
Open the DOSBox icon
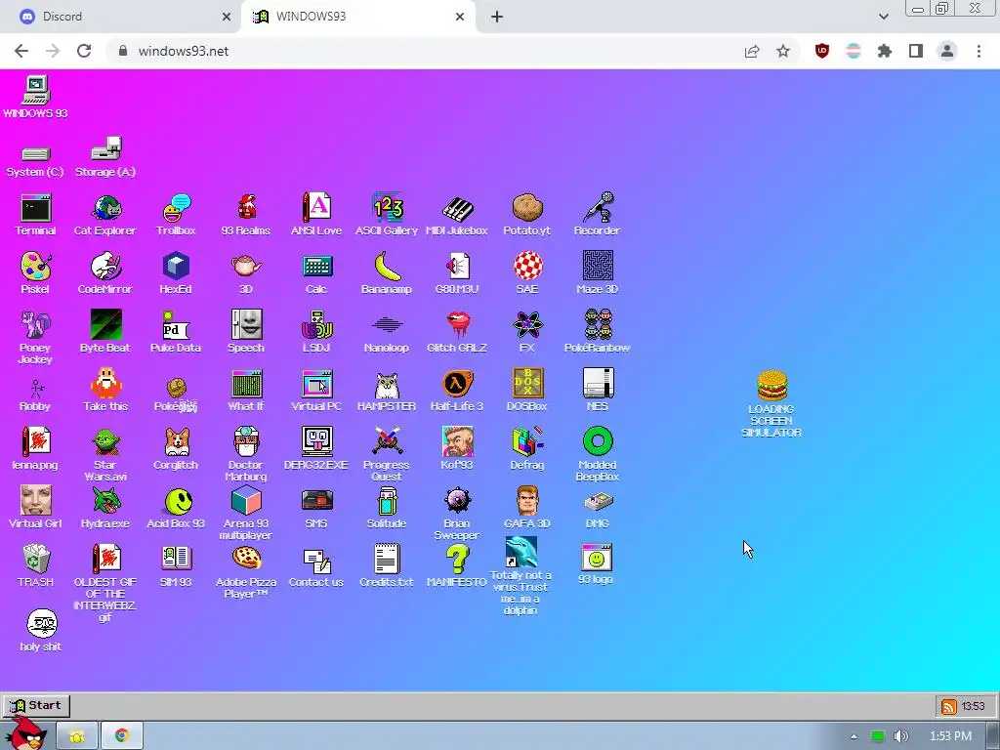[x=526, y=391]
